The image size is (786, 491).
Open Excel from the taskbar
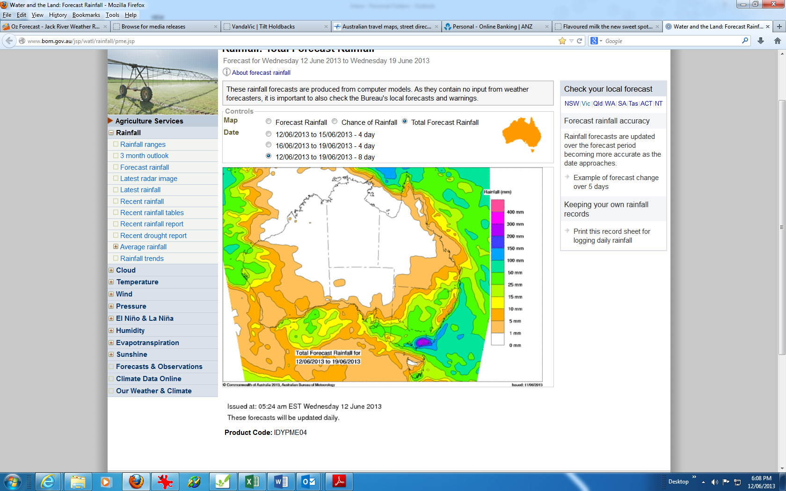(x=252, y=481)
